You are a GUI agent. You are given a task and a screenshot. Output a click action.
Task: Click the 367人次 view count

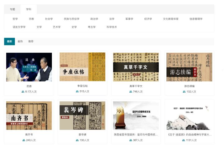pyautogui.click(x=138, y=140)
